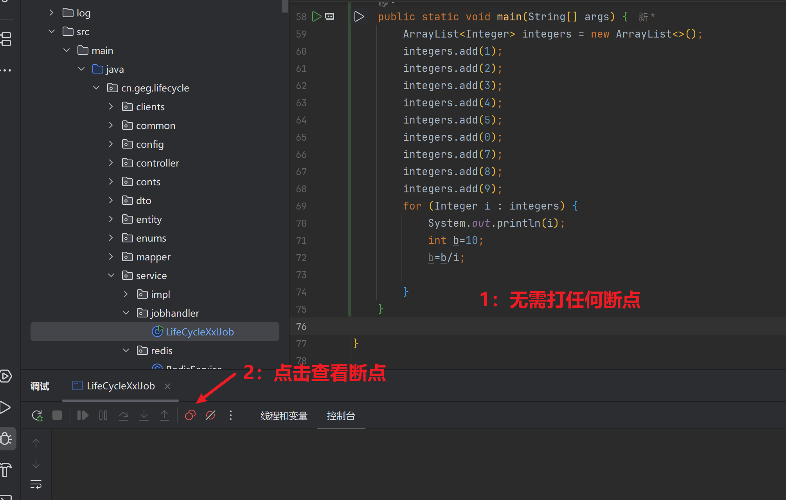This screenshot has height=500, width=786.
Task: Perform a Step Over in the debugger
Action: [124, 415]
